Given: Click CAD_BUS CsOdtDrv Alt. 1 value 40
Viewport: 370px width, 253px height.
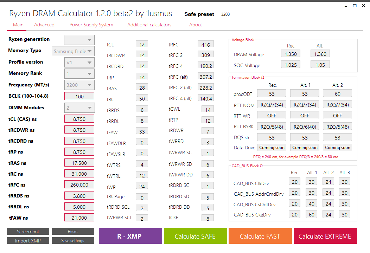Looking at the screenshot, I should 312,203.
